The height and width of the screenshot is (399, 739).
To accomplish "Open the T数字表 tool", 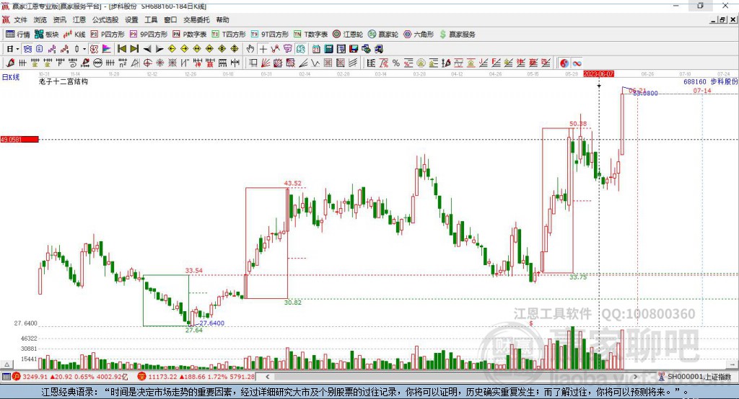I will point(310,35).
